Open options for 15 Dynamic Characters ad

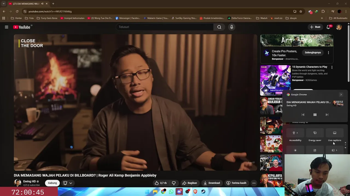(x=332, y=67)
